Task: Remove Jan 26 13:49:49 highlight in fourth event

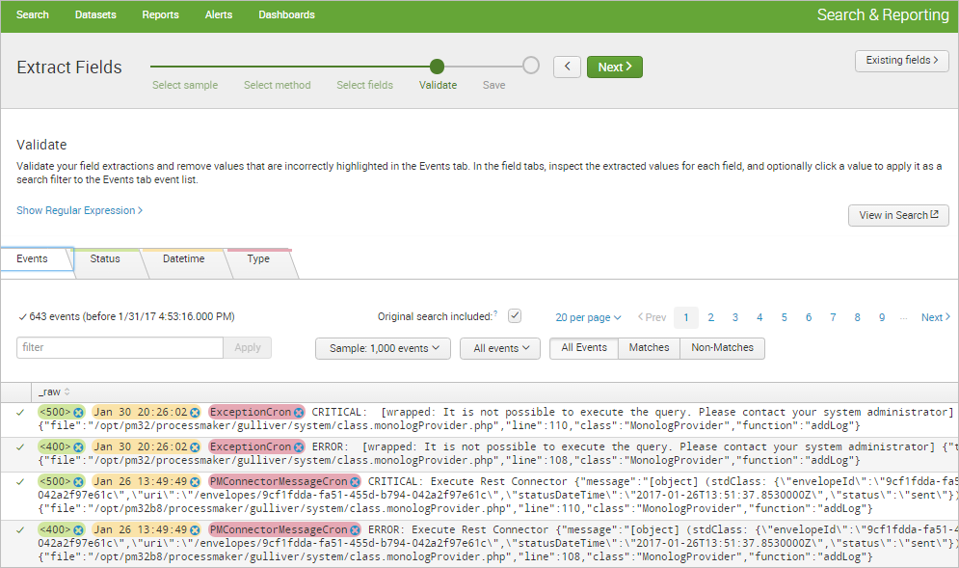Action: [x=195, y=529]
